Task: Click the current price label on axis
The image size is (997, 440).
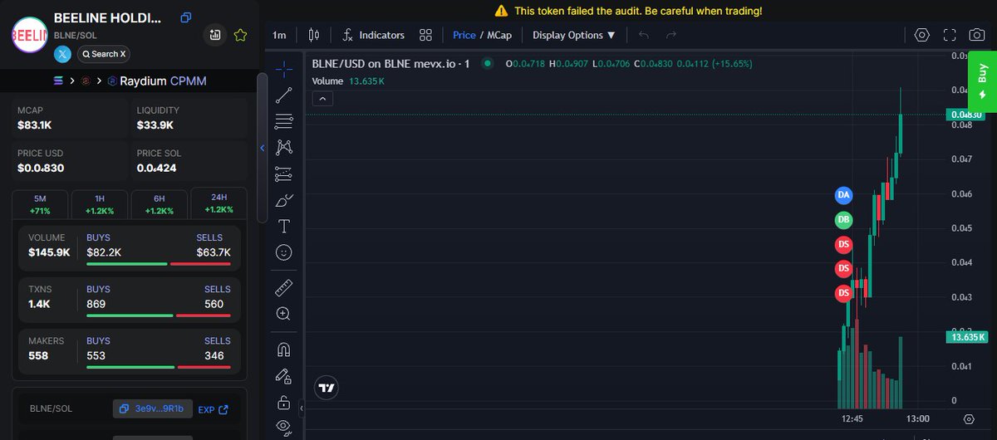Action: click(x=965, y=115)
